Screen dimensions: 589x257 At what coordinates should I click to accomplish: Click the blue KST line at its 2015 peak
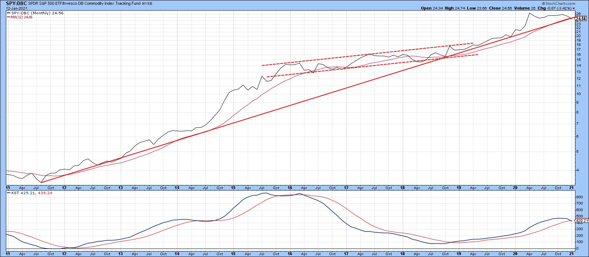coord(264,193)
